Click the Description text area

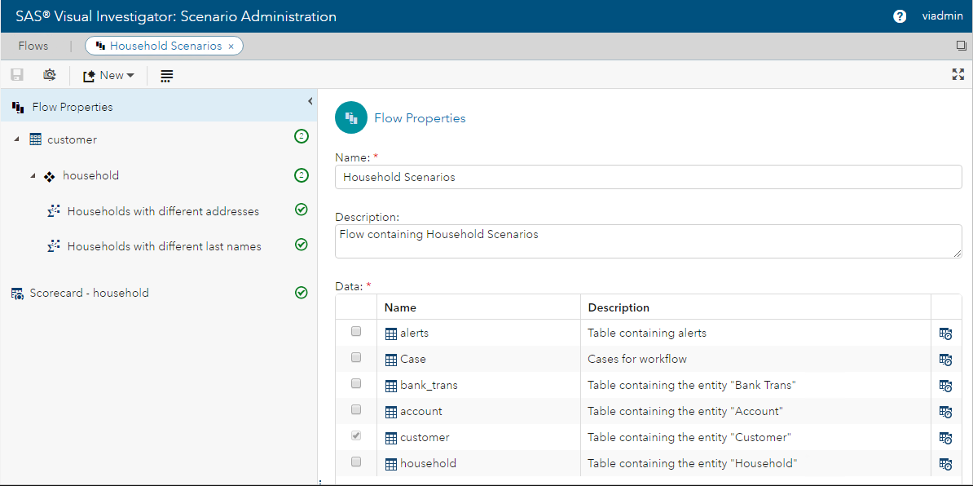pyautogui.click(x=648, y=242)
